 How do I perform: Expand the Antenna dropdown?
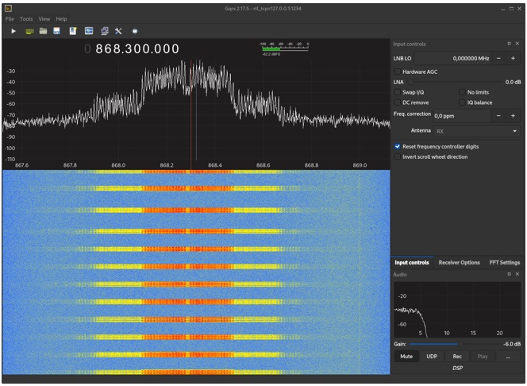475,130
